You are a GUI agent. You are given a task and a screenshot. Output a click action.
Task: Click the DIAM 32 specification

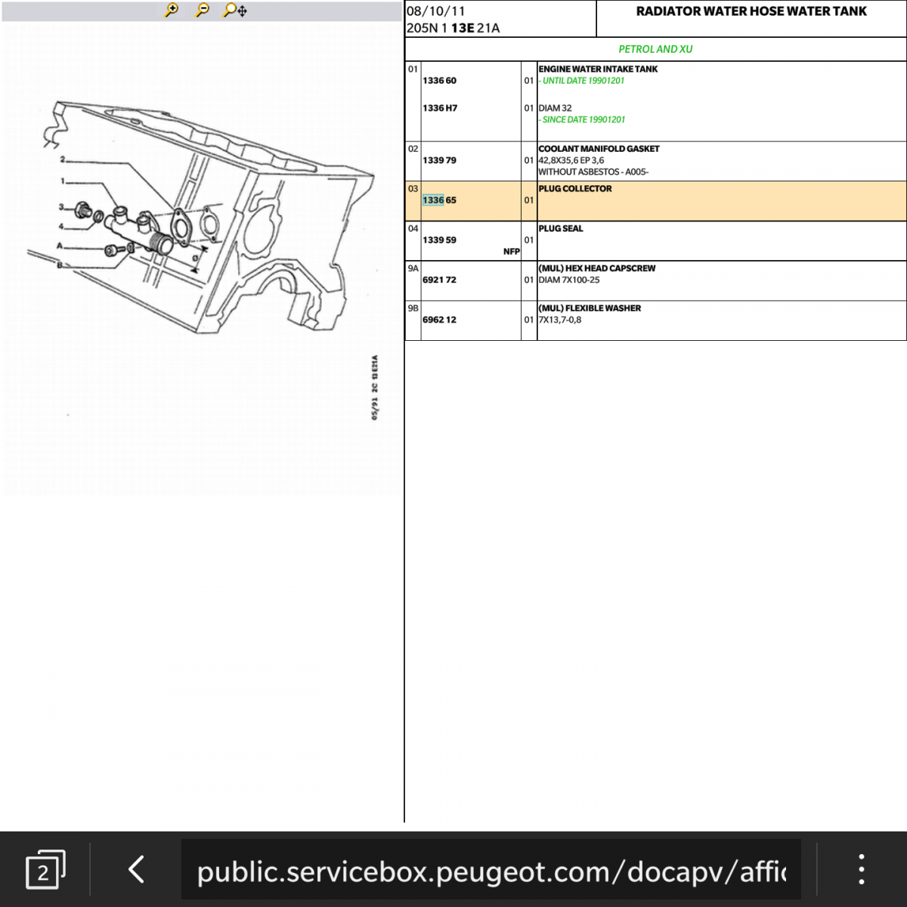(555, 108)
